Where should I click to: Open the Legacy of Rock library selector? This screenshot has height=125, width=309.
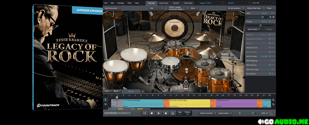tap(211, 3)
